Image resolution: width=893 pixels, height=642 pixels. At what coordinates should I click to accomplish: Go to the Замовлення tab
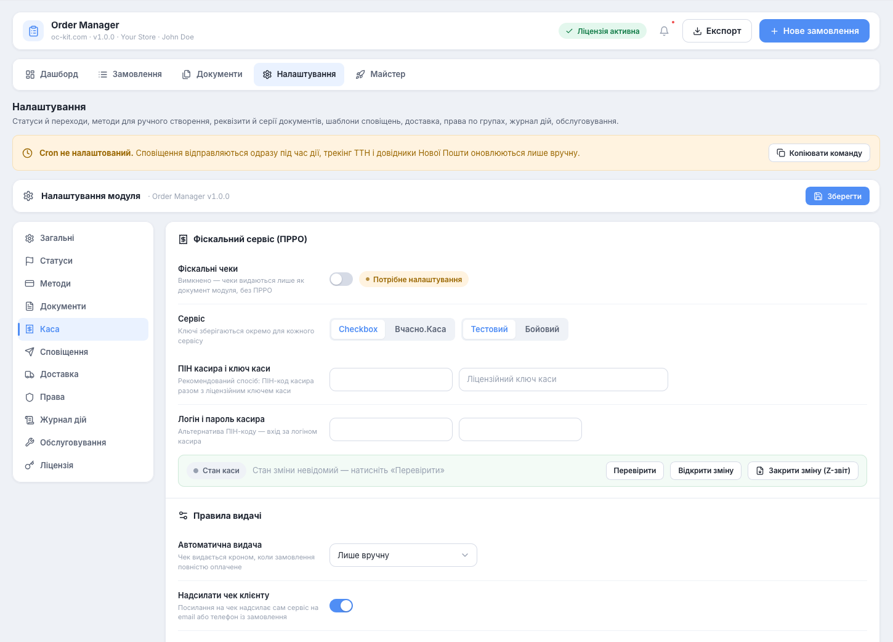coord(130,75)
